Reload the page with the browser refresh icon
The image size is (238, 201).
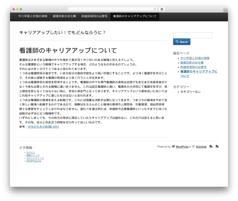(x=155, y=9)
